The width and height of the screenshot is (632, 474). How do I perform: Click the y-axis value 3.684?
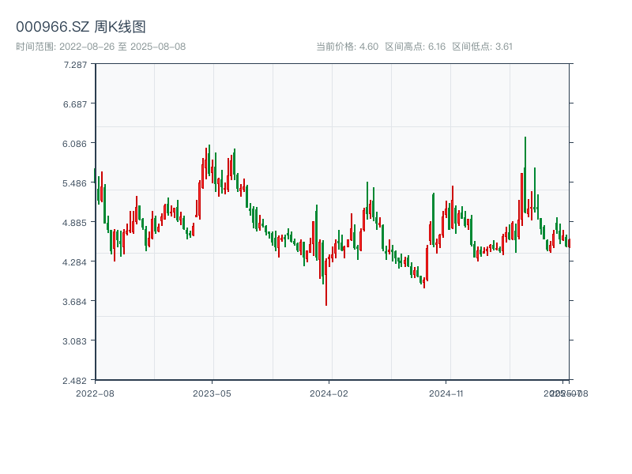click(x=74, y=302)
